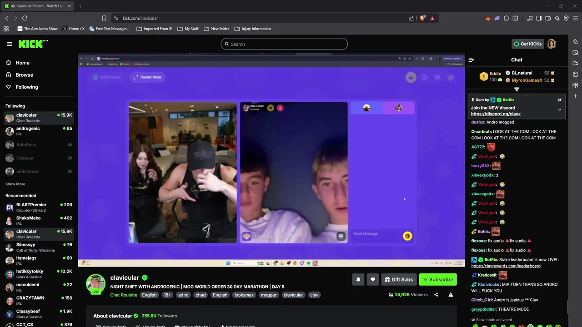Select the 18+ tag

167,295
